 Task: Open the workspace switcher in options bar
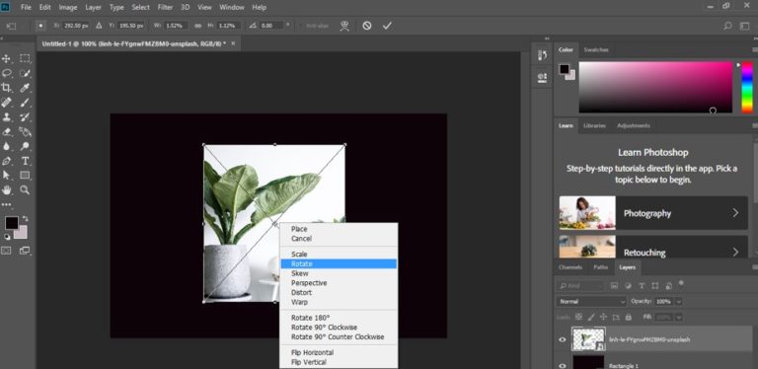(745, 26)
